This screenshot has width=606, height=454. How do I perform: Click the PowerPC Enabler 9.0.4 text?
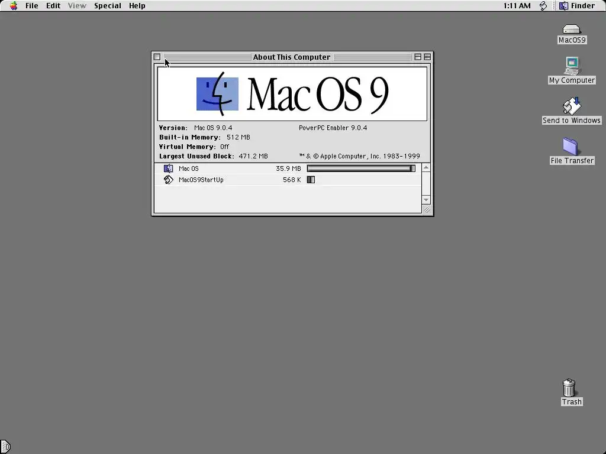click(333, 128)
